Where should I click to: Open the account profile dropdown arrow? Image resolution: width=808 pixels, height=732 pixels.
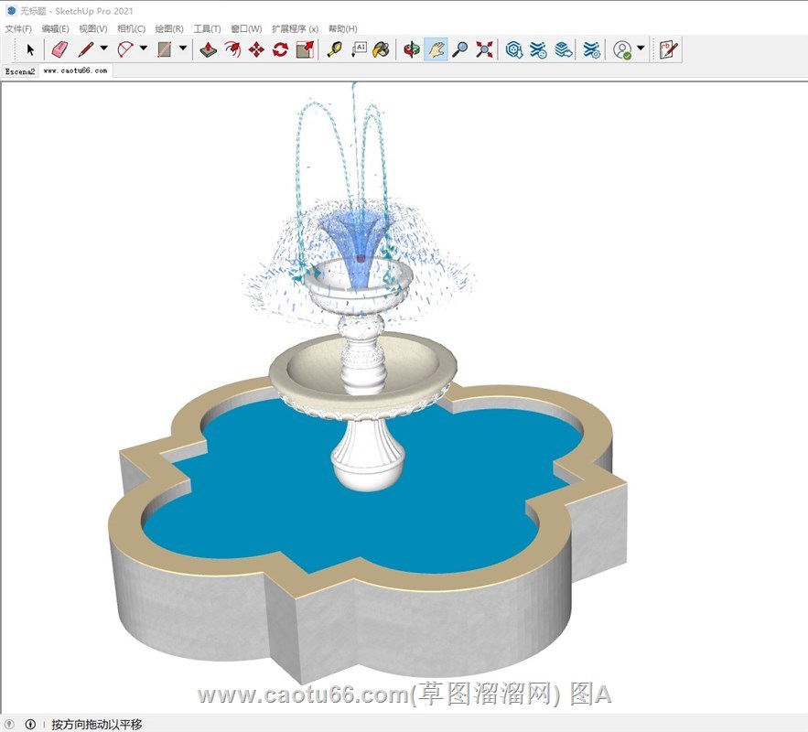[641, 49]
